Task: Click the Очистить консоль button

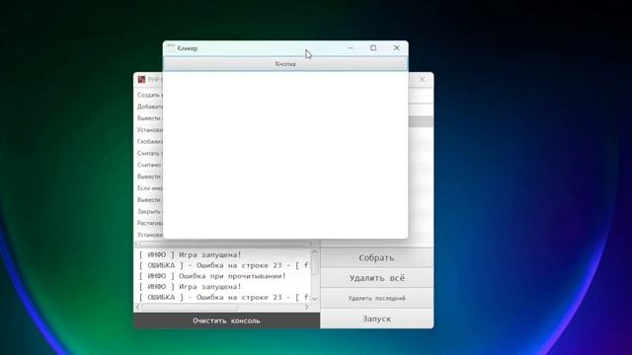Action: [x=226, y=320]
